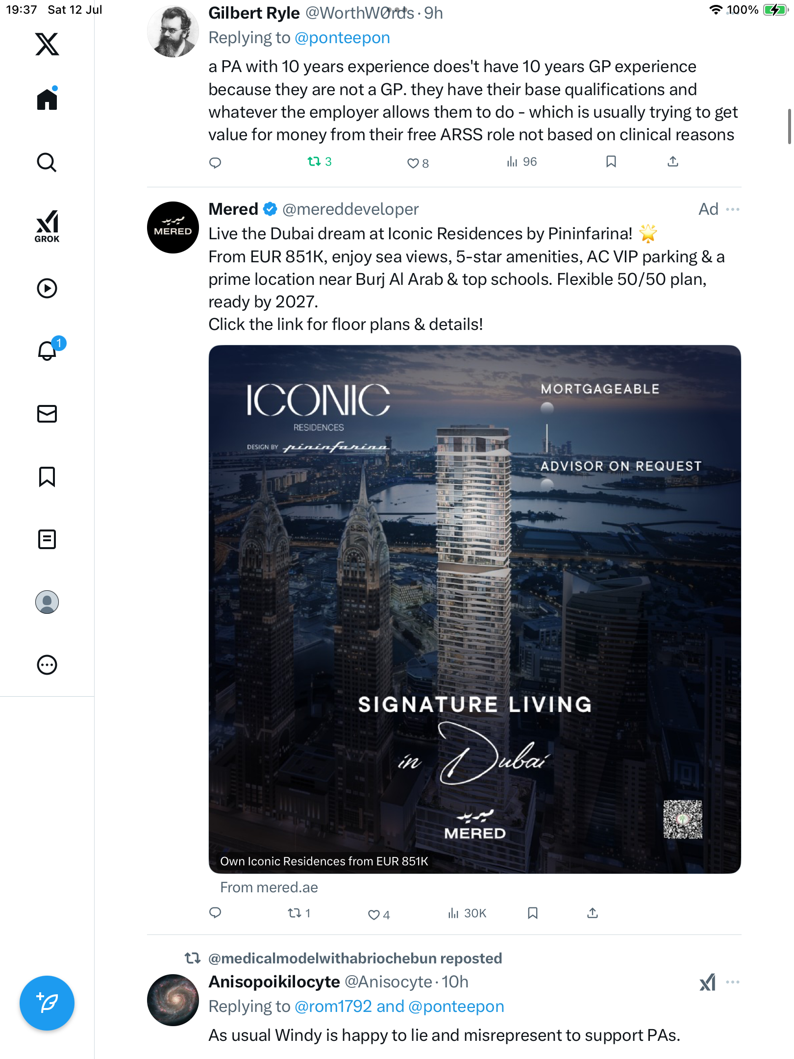Open more options on the Mered ad

point(733,209)
